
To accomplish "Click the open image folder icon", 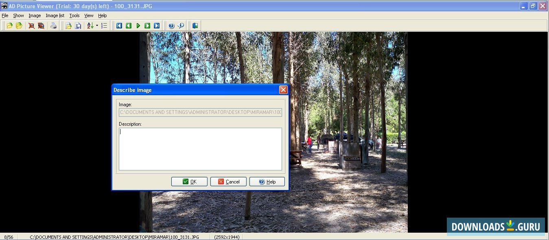I will [9, 26].
